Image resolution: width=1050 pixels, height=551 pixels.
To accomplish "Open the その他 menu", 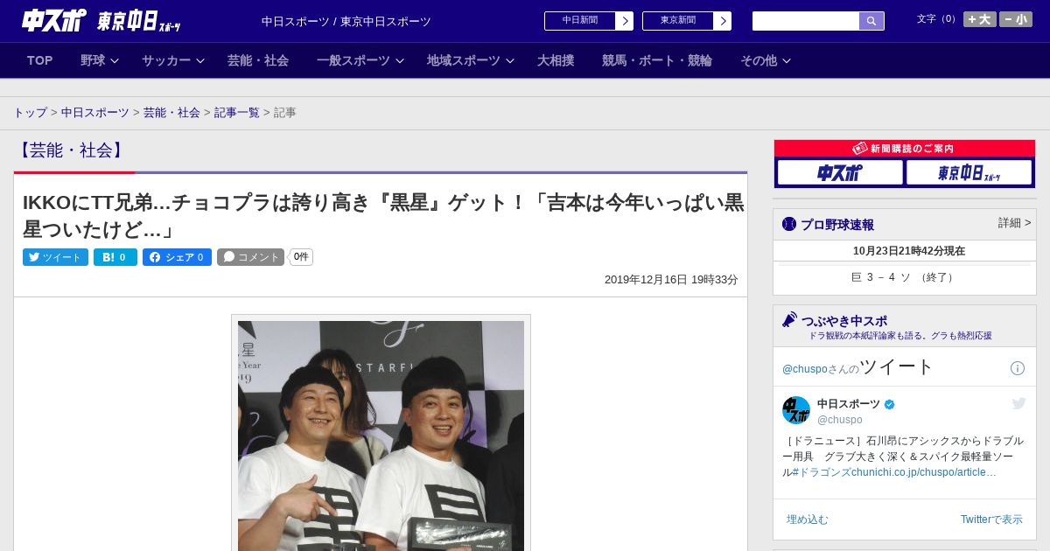I will [x=759, y=60].
